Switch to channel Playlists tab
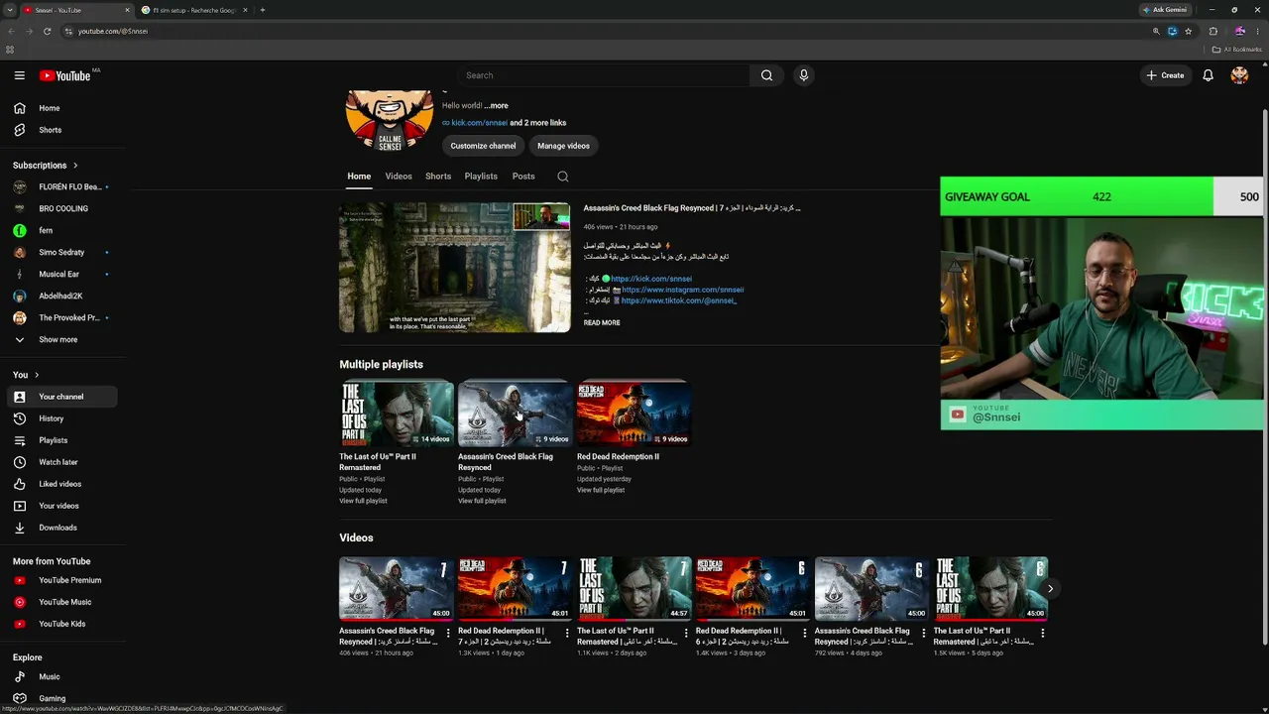 [x=481, y=177]
